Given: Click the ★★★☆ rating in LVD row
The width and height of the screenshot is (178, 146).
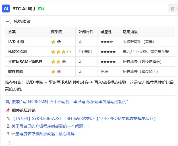Looking at the screenshot, I should pyautogui.click(x=107, y=42).
